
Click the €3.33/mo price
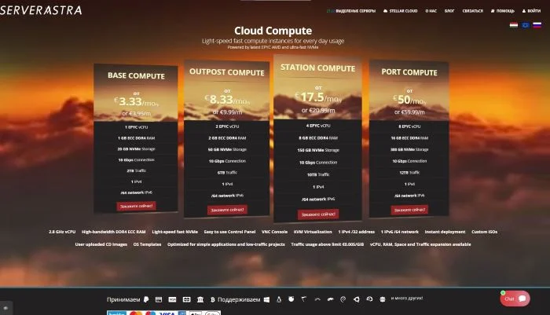click(x=136, y=101)
